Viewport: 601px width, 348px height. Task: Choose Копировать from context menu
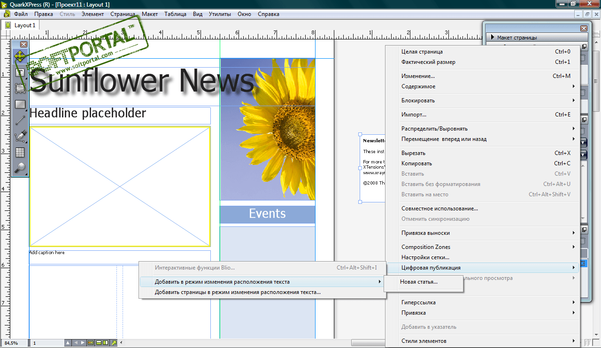(x=416, y=163)
